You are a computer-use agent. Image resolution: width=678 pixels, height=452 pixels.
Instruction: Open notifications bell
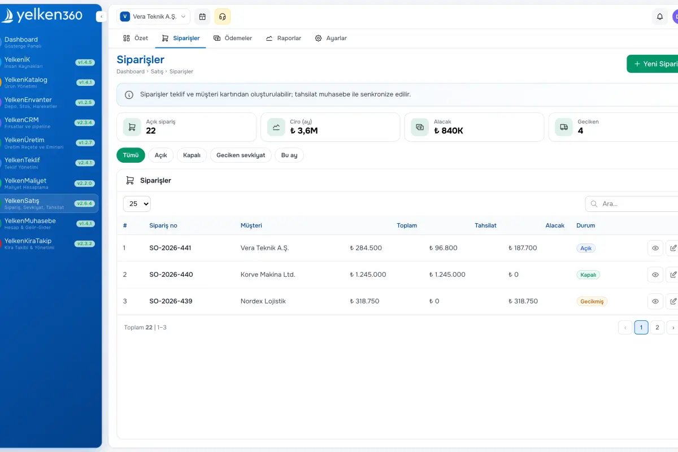(660, 16)
